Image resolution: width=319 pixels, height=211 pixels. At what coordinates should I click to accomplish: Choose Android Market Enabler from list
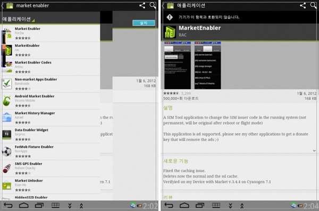tap(51, 101)
